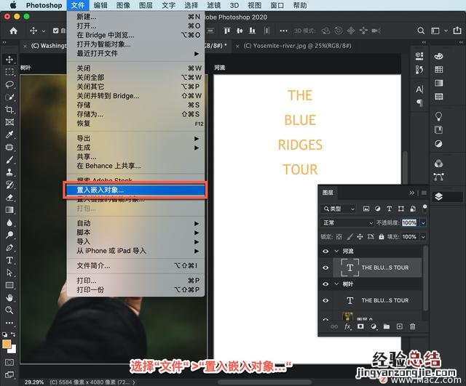Select the Hand tool

click(x=9, y=297)
